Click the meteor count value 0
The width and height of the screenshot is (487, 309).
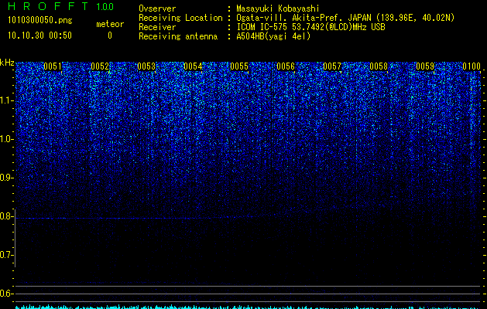coord(110,36)
